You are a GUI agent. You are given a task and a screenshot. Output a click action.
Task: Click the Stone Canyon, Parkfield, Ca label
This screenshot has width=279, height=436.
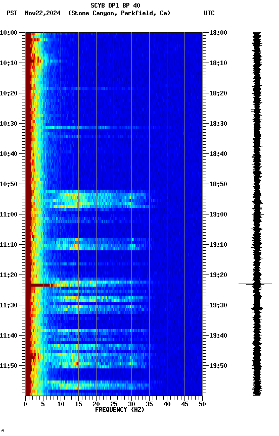[119, 13]
